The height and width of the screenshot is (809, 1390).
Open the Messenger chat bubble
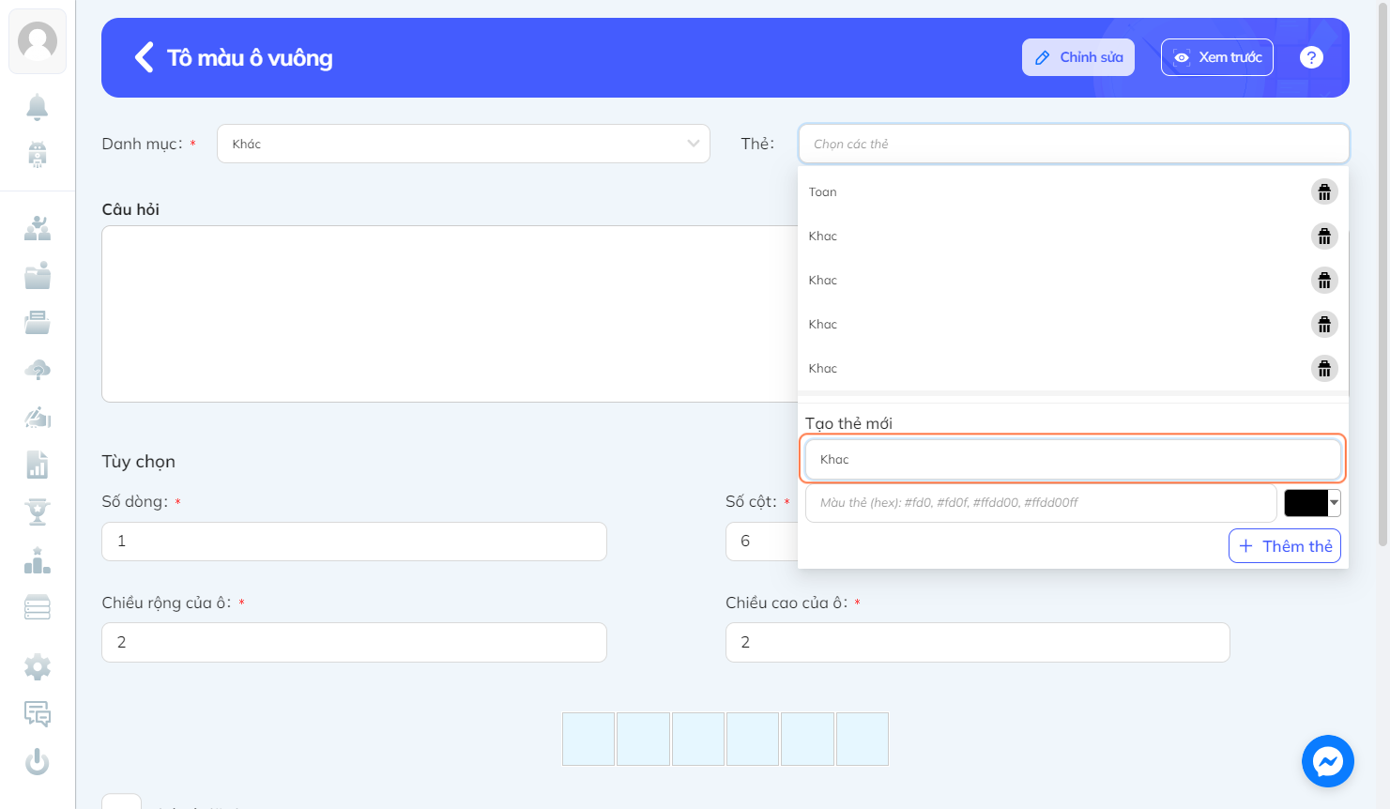(x=1328, y=761)
